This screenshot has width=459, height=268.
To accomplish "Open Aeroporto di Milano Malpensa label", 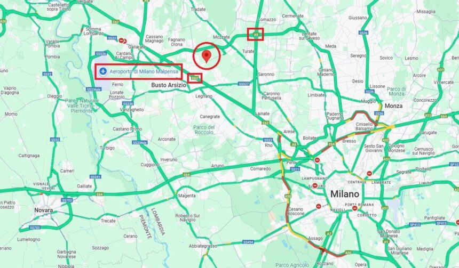I will (144, 71).
